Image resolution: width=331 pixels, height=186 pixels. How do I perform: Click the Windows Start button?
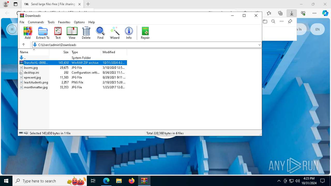click(6, 181)
